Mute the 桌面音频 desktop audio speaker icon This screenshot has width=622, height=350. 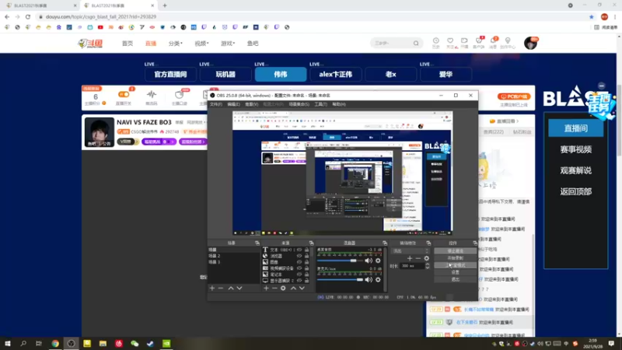(x=369, y=261)
